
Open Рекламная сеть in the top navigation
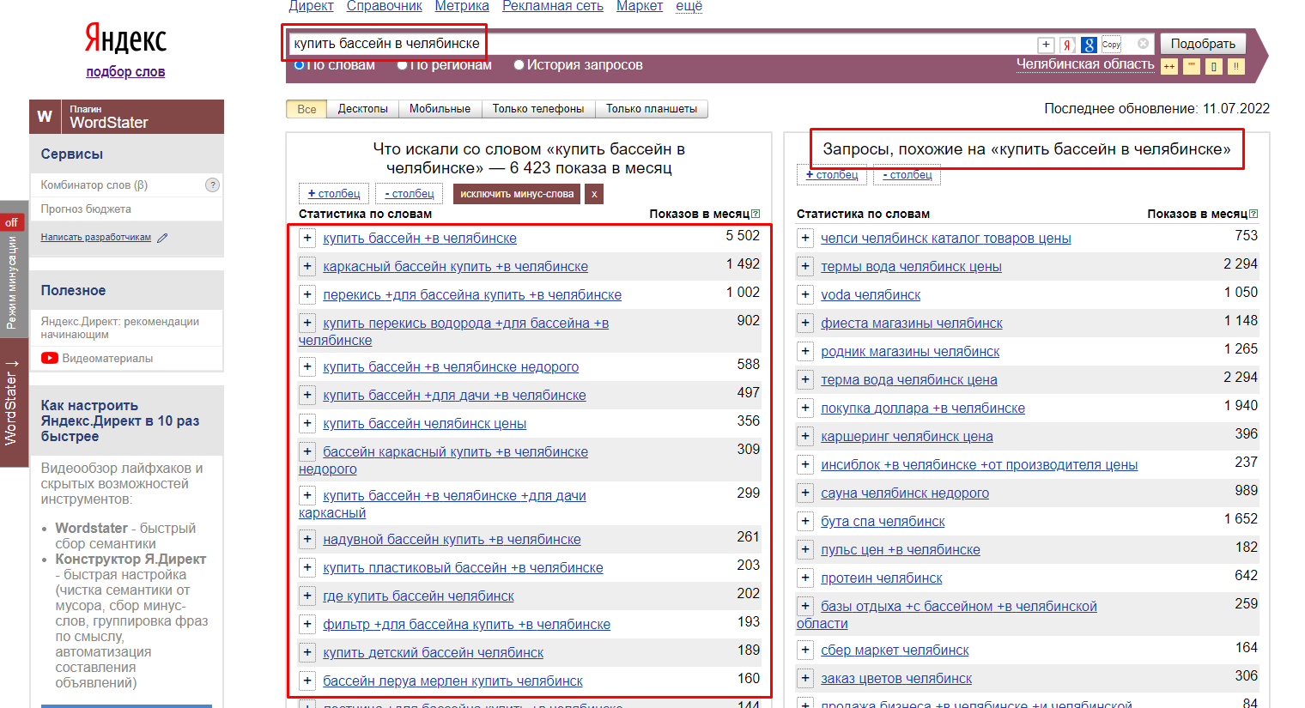[x=553, y=6]
